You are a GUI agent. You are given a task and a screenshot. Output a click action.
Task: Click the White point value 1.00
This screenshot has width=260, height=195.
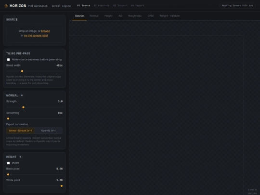(59, 180)
